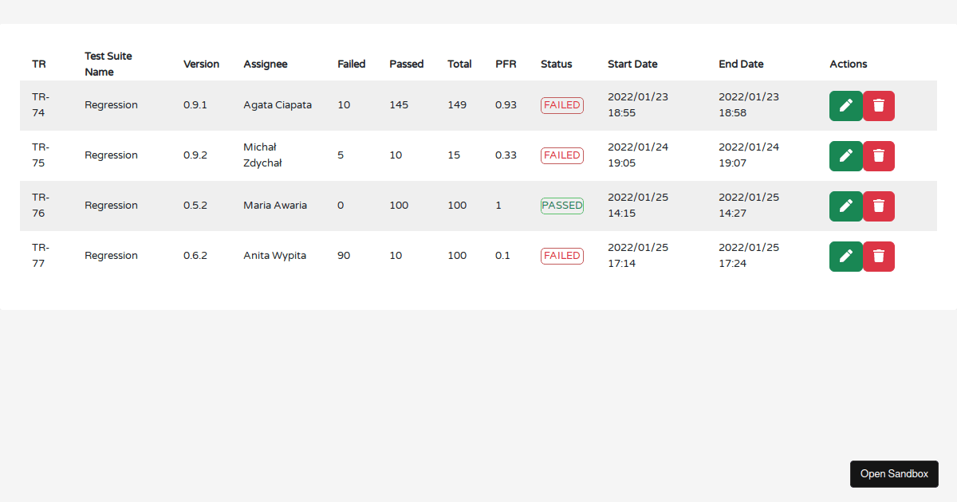957x502 pixels.
Task: Click the Assignee column header
Action: coord(265,65)
